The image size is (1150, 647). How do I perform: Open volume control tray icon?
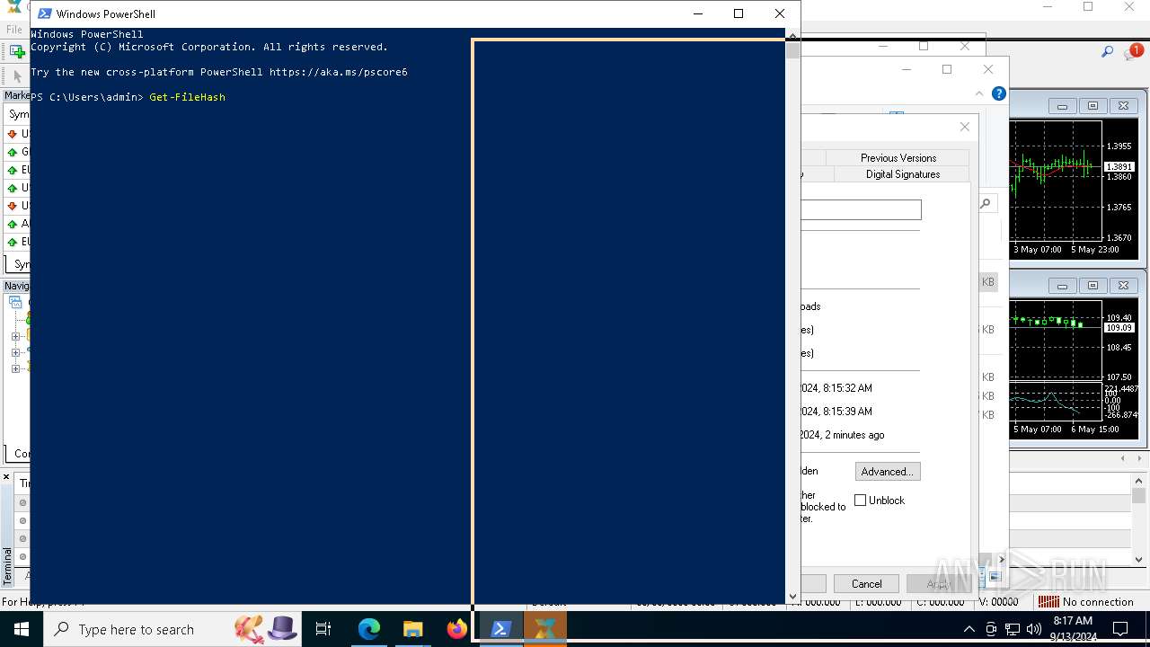pyautogui.click(x=1034, y=629)
